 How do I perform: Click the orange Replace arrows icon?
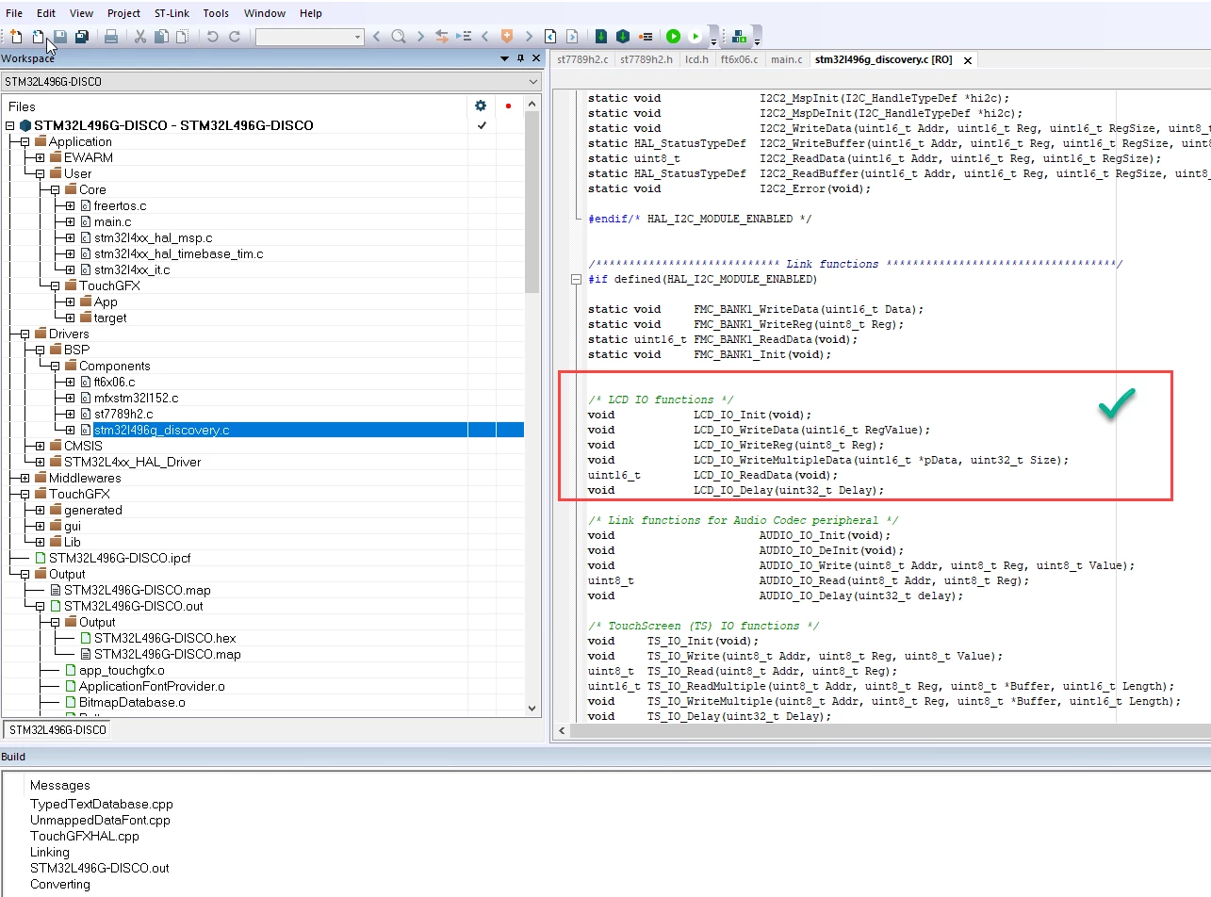pyautogui.click(x=442, y=37)
